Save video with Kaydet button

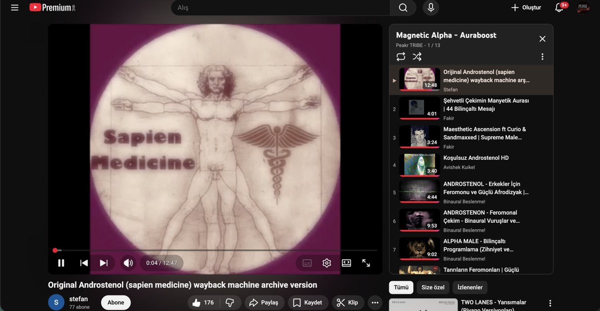[x=308, y=303]
